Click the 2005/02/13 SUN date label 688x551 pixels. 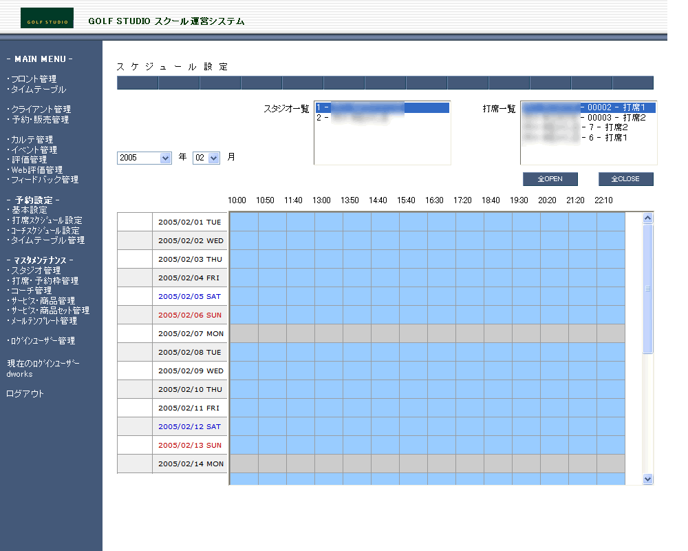[190, 445]
